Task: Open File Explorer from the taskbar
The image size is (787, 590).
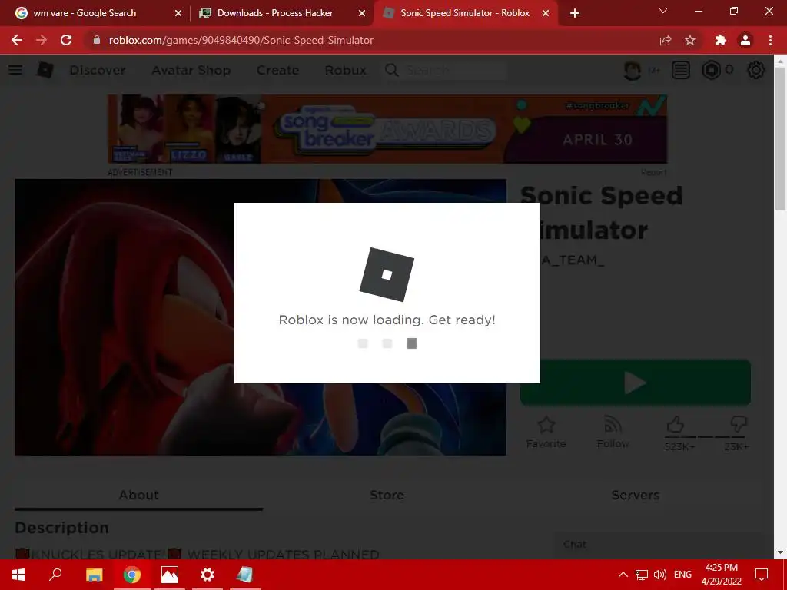Action: click(x=94, y=575)
